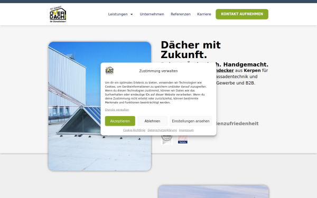Click the word Kerpen in the description

pos(252,71)
